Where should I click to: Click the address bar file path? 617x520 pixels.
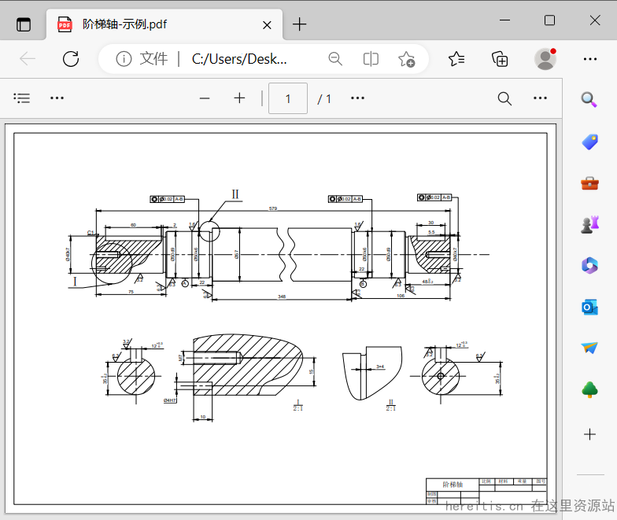click(x=239, y=59)
